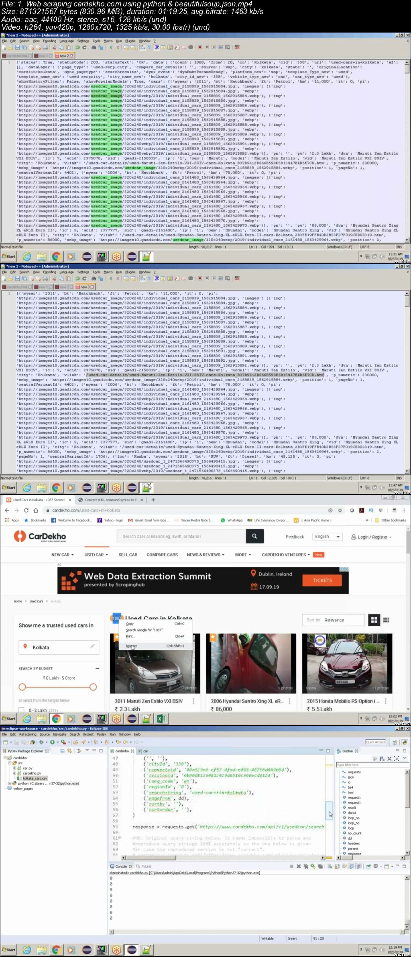Image resolution: width=411 pixels, height=957 pixels.
Task: Expand the MORE dropdown on CarDekho
Action: (243, 555)
